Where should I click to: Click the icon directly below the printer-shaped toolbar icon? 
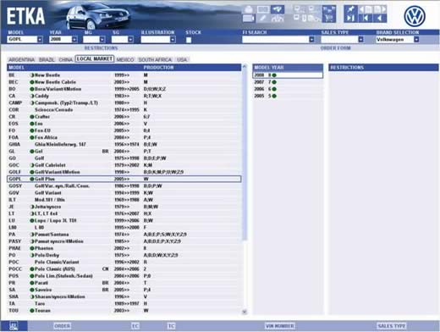pyautogui.click(x=249, y=19)
